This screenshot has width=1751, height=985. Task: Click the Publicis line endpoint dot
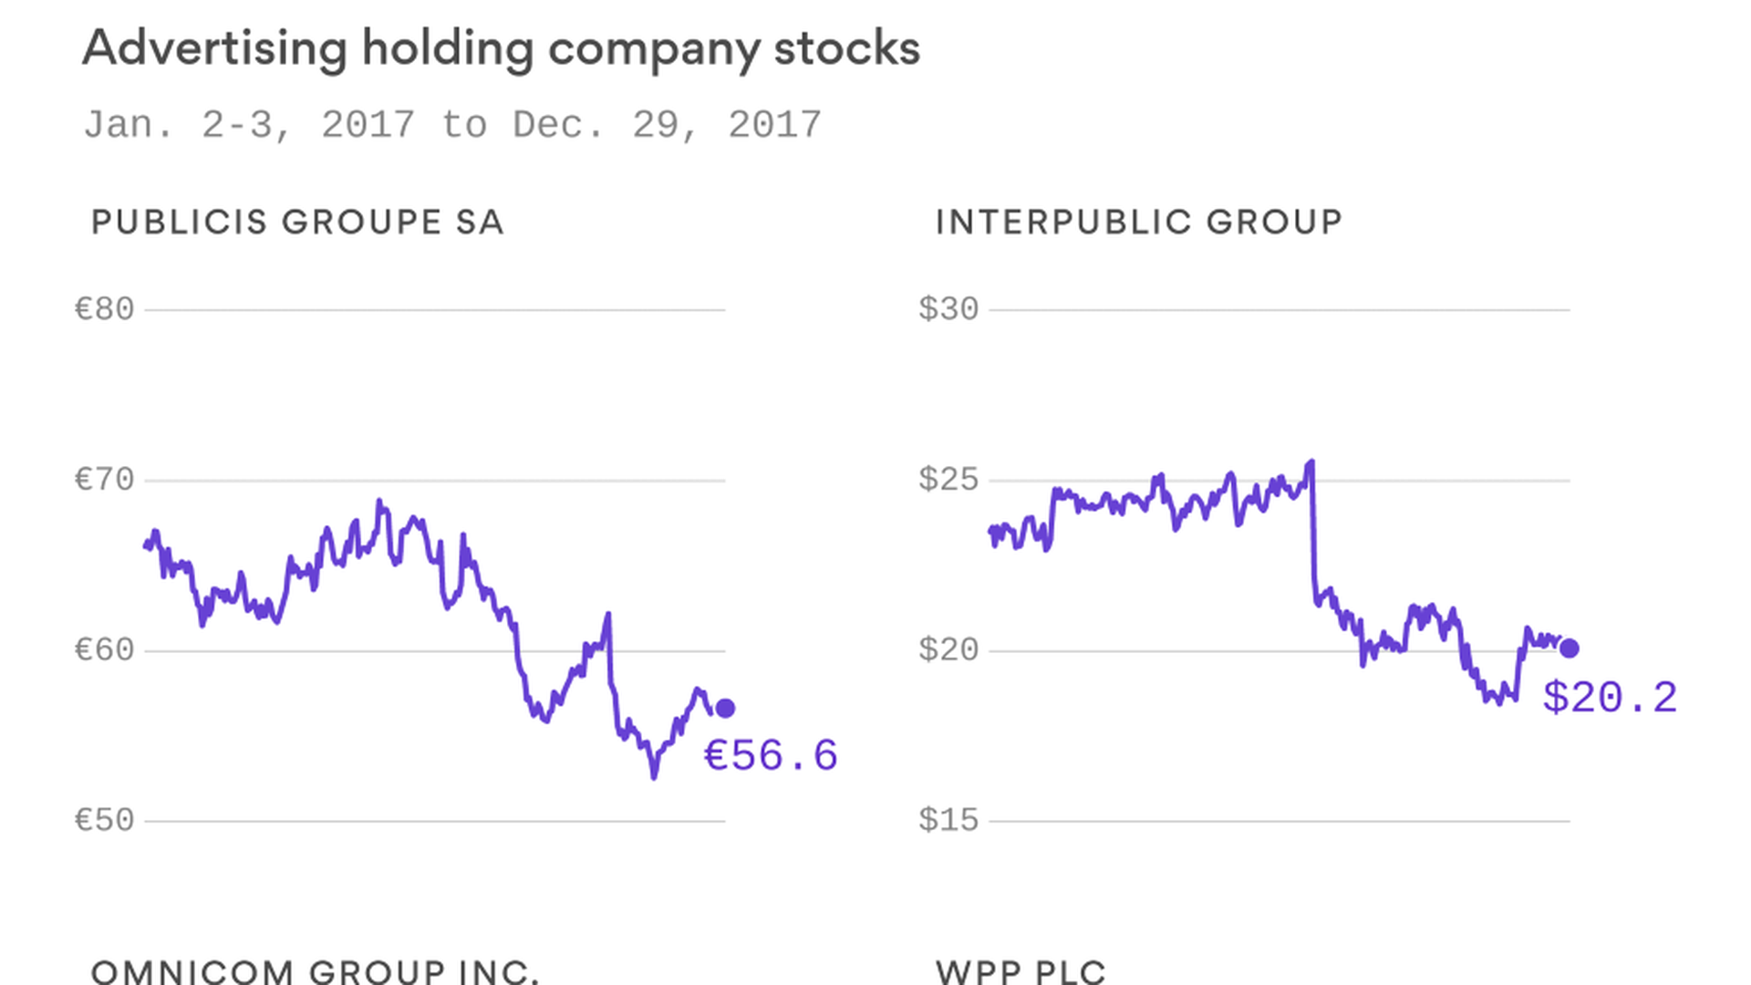tap(725, 708)
